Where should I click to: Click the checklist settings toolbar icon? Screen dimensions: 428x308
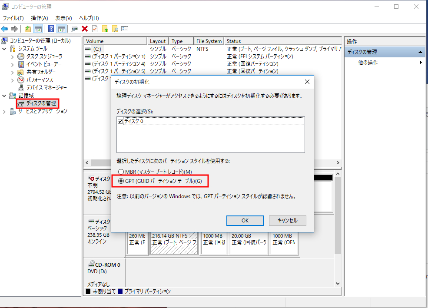pyautogui.click(x=125, y=29)
